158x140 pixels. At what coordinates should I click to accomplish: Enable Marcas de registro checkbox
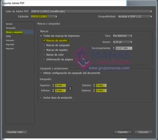44,50
